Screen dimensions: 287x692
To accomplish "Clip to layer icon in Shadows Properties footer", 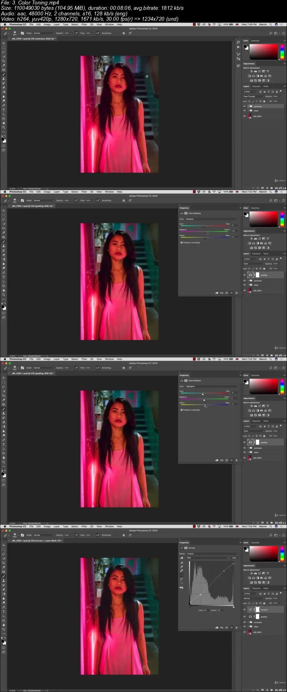I will (x=217, y=293).
